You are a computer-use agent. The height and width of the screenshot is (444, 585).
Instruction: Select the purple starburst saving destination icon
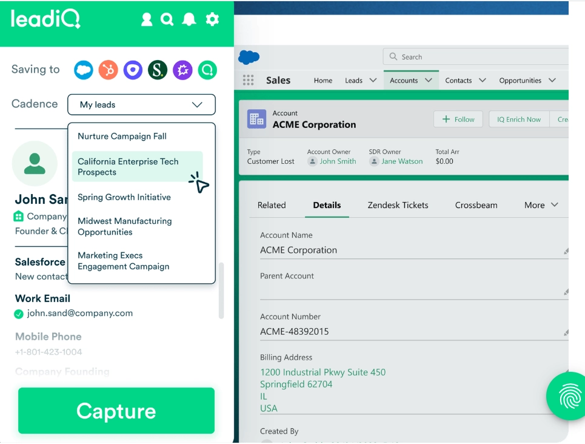[x=182, y=70]
